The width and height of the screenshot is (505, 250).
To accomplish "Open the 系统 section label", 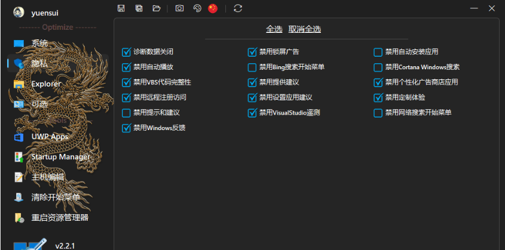I will pos(39,44).
